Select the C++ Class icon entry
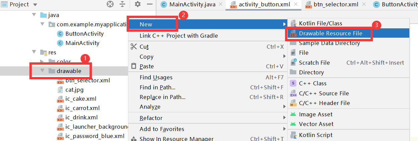Image resolution: width=418 pixels, height=141 pixels. tap(293, 83)
